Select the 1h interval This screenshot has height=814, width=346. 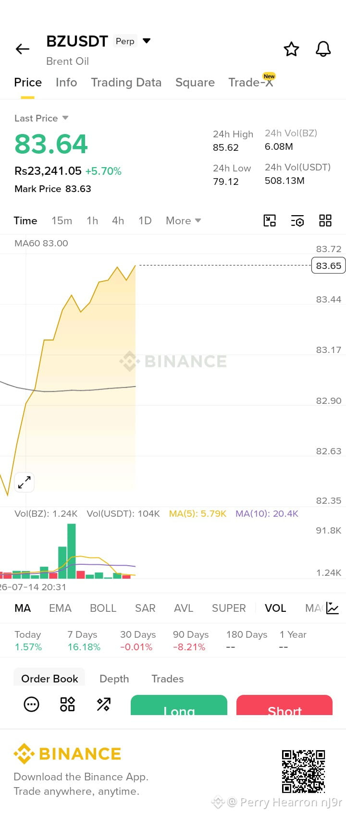point(92,220)
